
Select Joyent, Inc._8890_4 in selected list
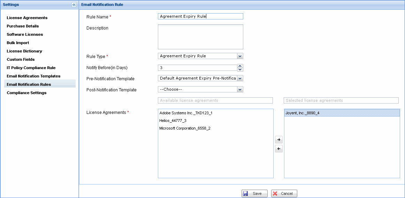(302, 113)
